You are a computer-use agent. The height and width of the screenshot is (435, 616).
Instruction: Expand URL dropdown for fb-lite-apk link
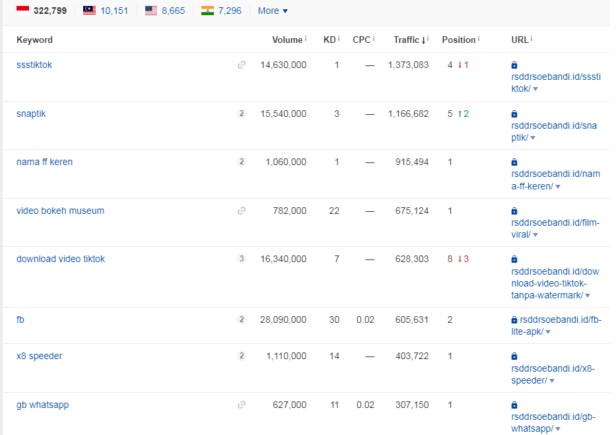coord(548,332)
